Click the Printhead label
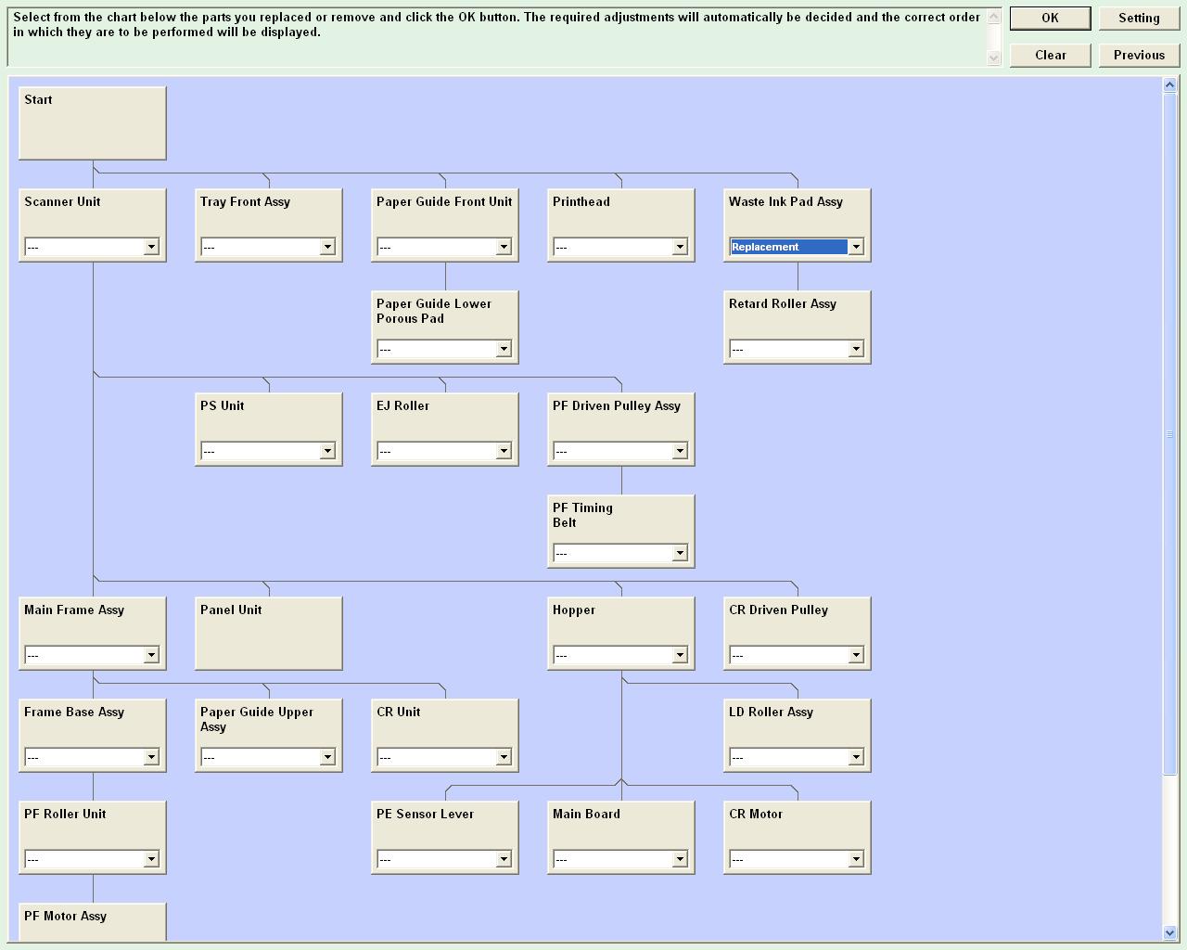This screenshot has height=950, width=1187. point(581,201)
